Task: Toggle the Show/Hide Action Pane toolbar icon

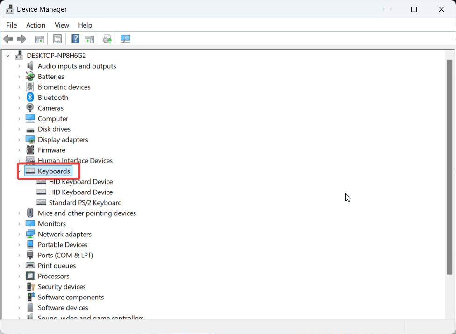Action: 89,39
